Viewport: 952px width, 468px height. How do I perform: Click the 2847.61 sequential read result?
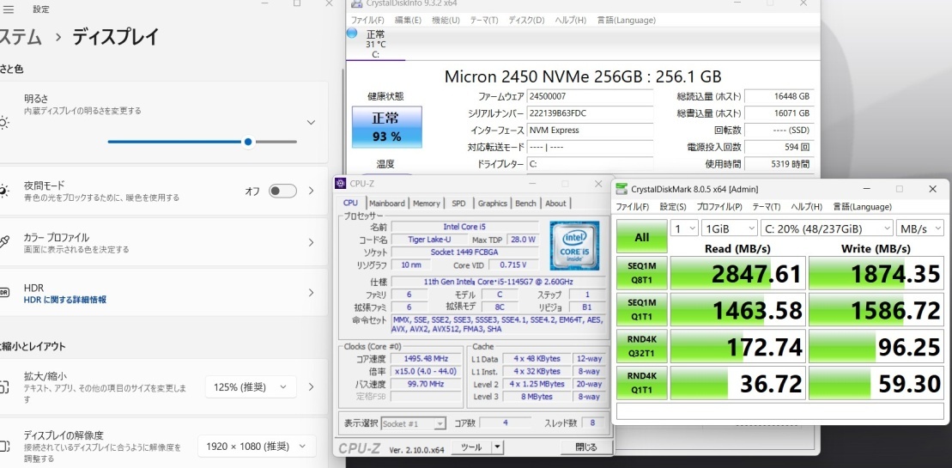(x=737, y=273)
